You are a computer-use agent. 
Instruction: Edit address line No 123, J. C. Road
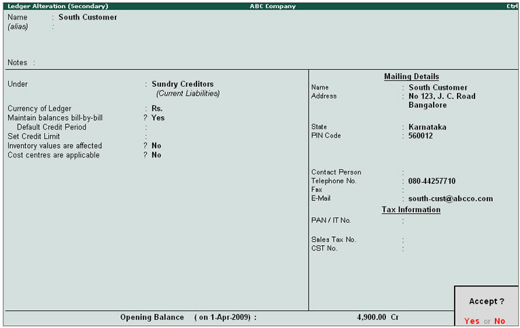[442, 96]
